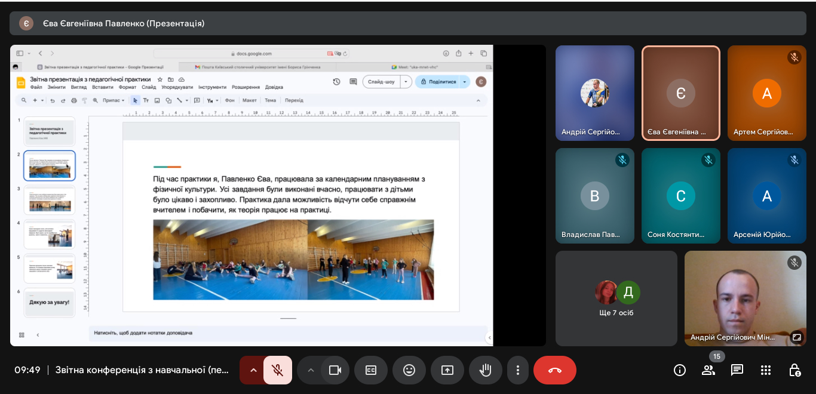The width and height of the screenshot is (816, 394).
Task: Raise your hand
Action: [x=486, y=370]
